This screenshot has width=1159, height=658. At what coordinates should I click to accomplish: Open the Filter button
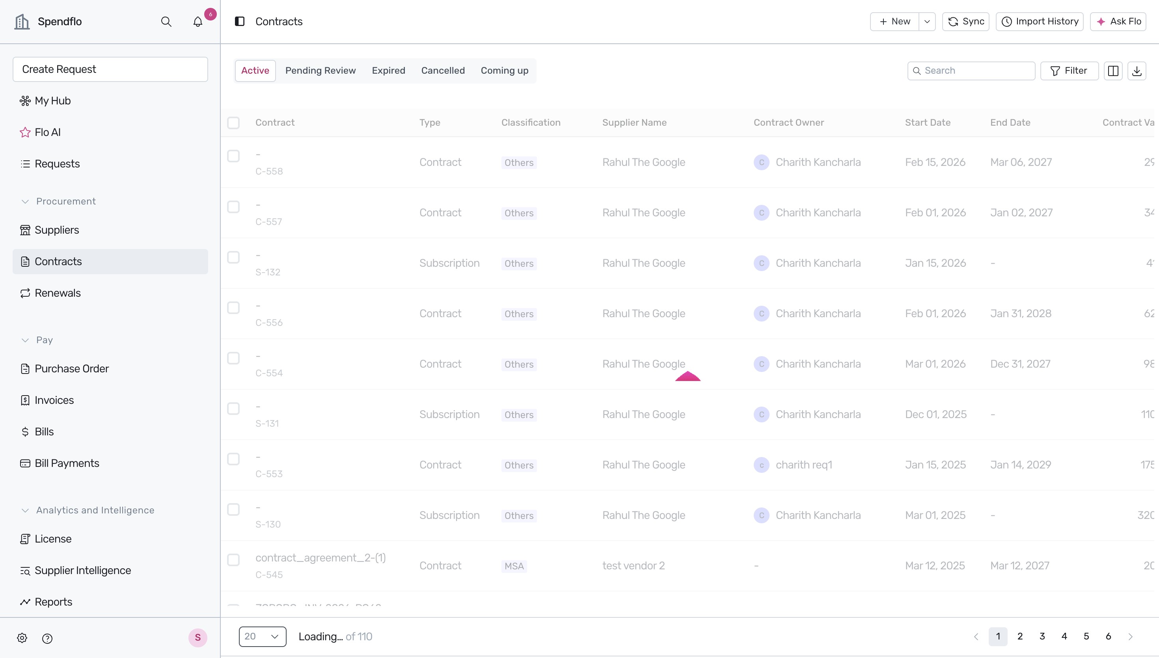[x=1070, y=71]
